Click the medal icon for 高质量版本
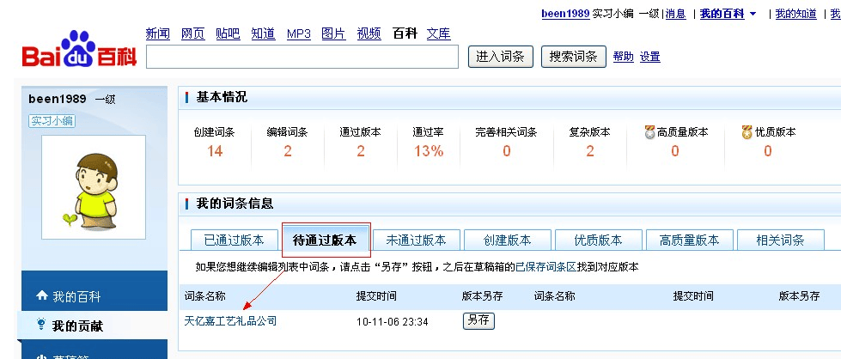 (x=649, y=132)
